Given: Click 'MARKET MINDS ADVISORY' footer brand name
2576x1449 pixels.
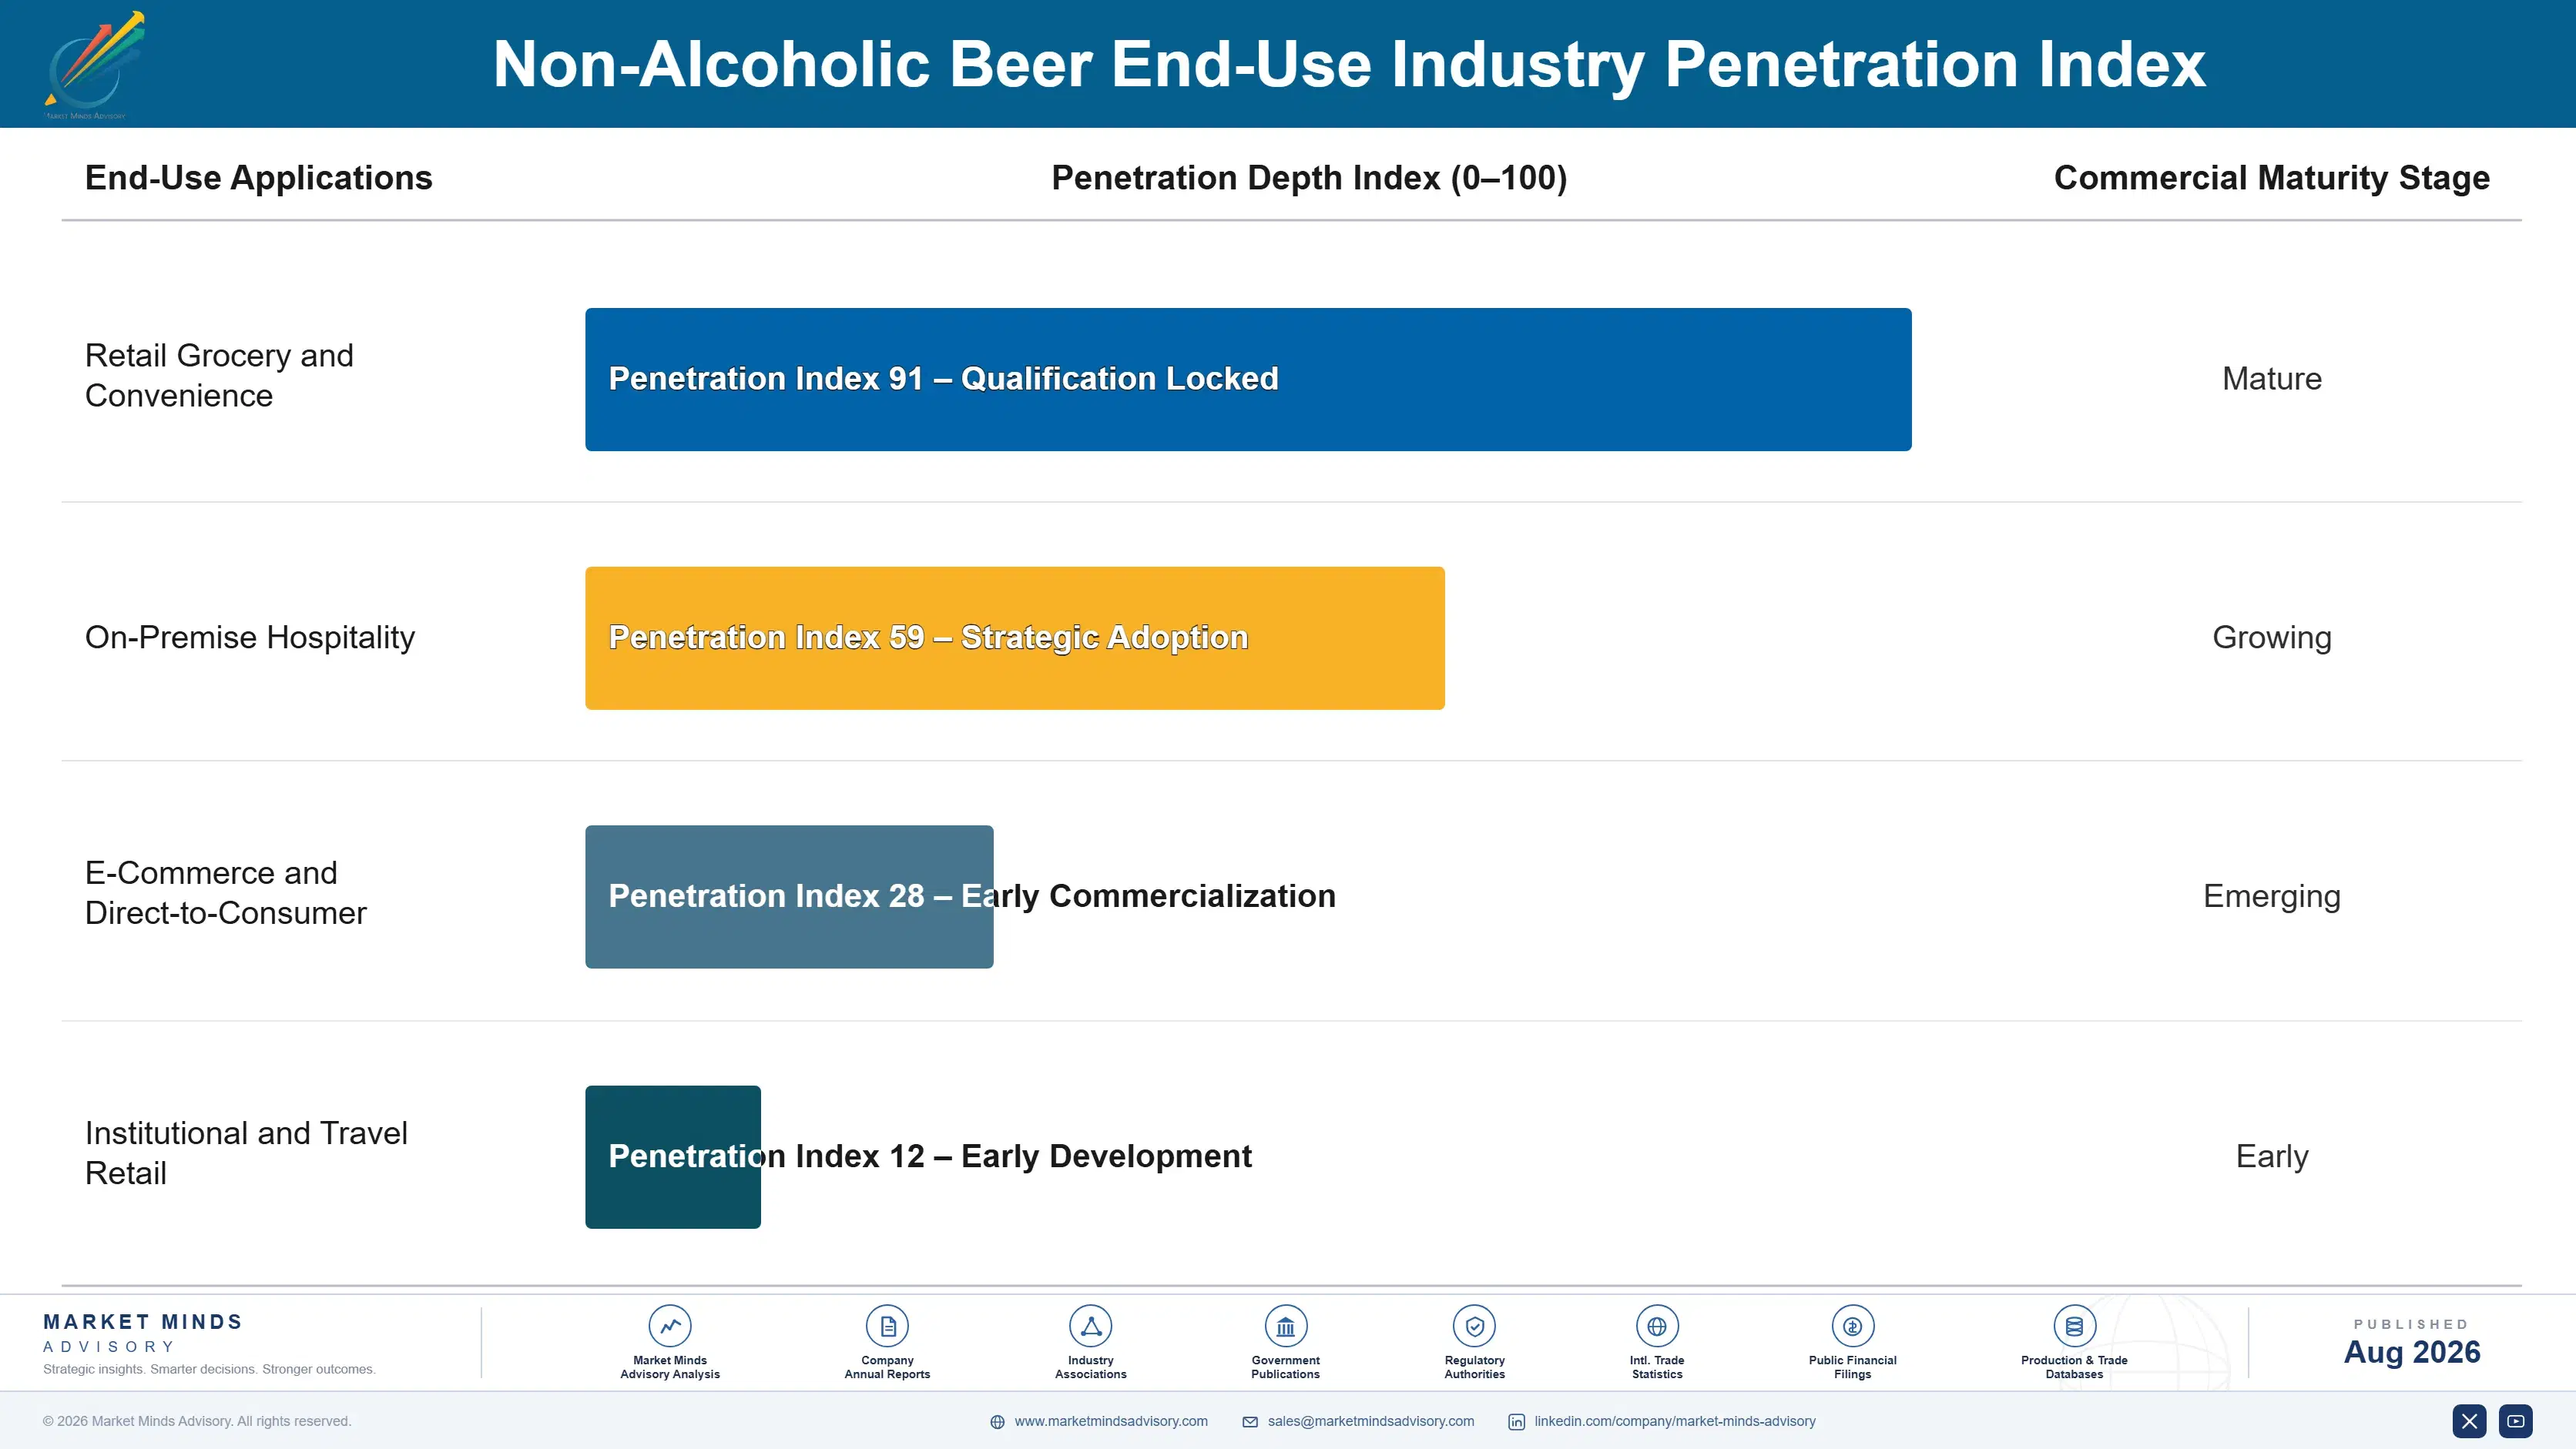Looking at the screenshot, I should pos(143,1333).
